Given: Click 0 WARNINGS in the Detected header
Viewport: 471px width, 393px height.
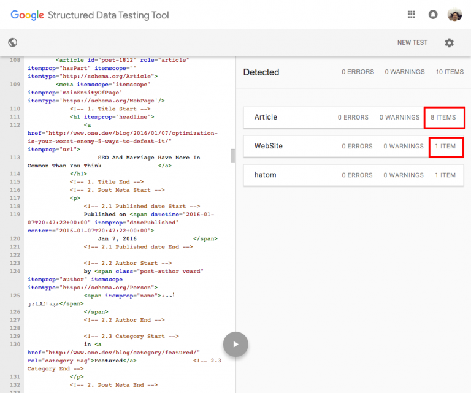Looking at the screenshot, I should tap(405, 72).
